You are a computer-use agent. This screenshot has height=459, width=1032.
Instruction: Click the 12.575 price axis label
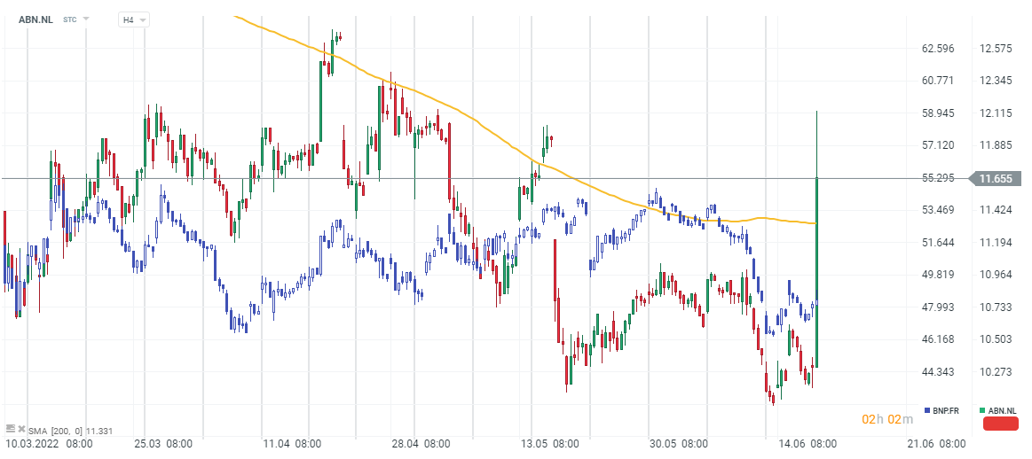coord(995,48)
